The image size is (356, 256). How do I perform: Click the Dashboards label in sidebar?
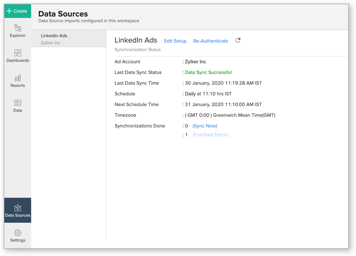[18, 60]
